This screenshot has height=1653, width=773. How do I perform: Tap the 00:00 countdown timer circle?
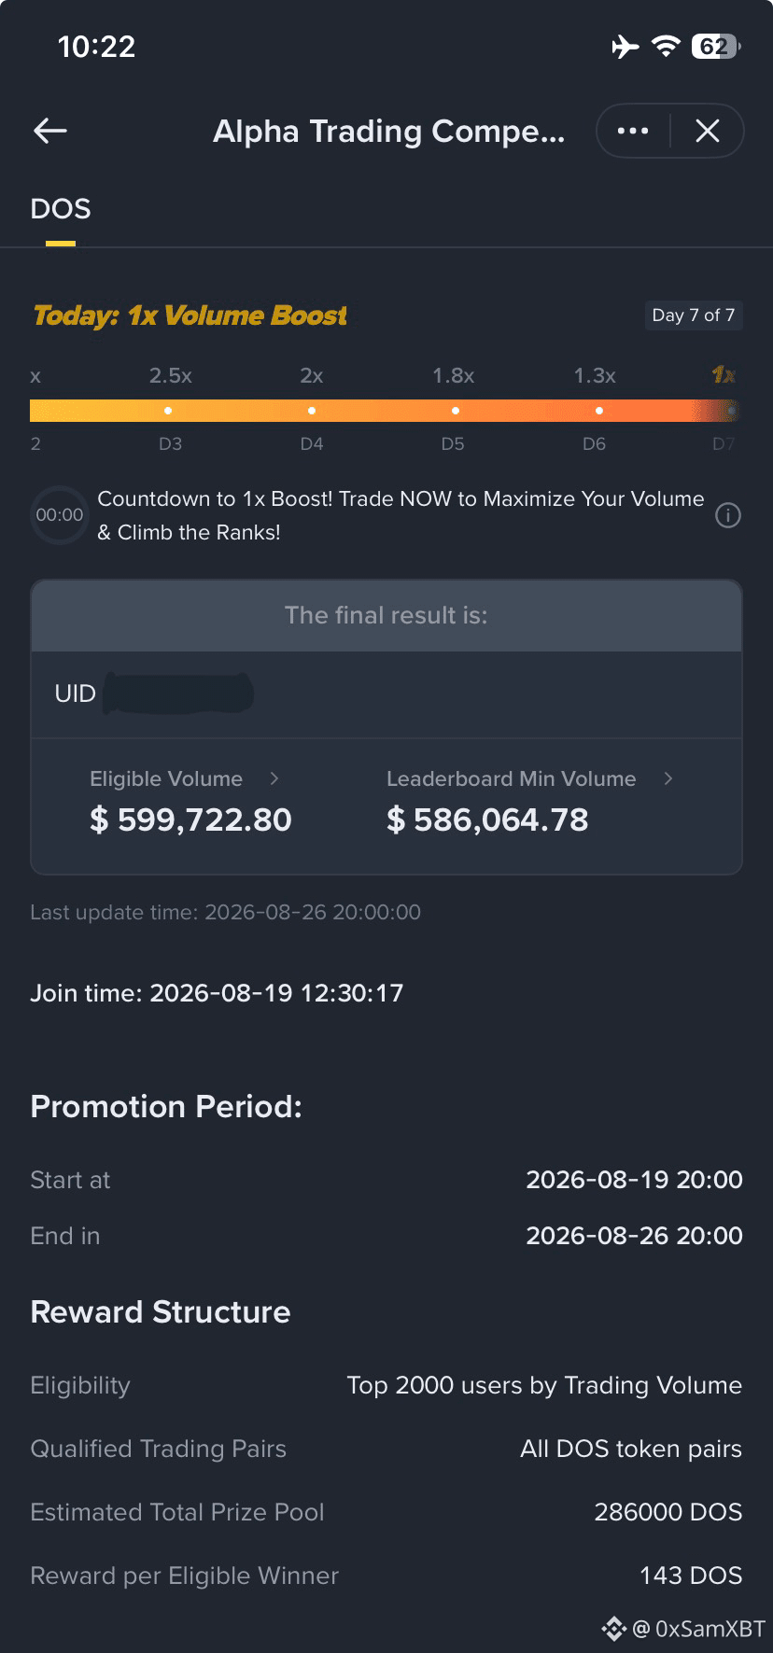tap(59, 515)
